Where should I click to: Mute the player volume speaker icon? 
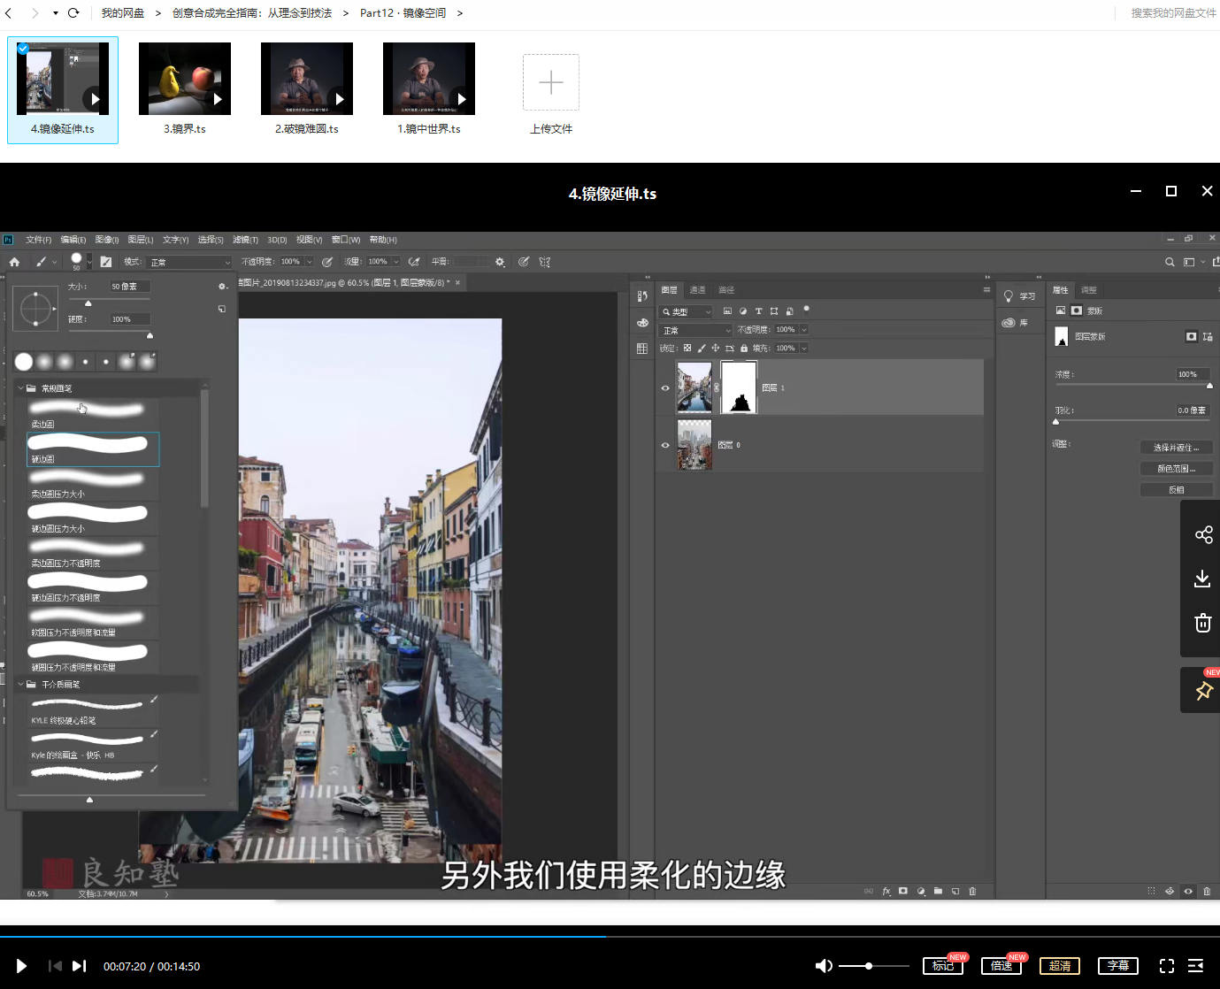click(824, 966)
